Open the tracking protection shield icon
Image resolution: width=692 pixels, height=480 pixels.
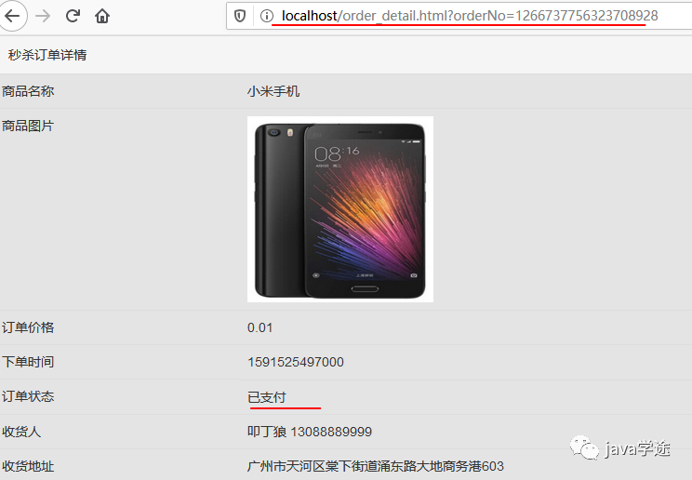(x=240, y=17)
